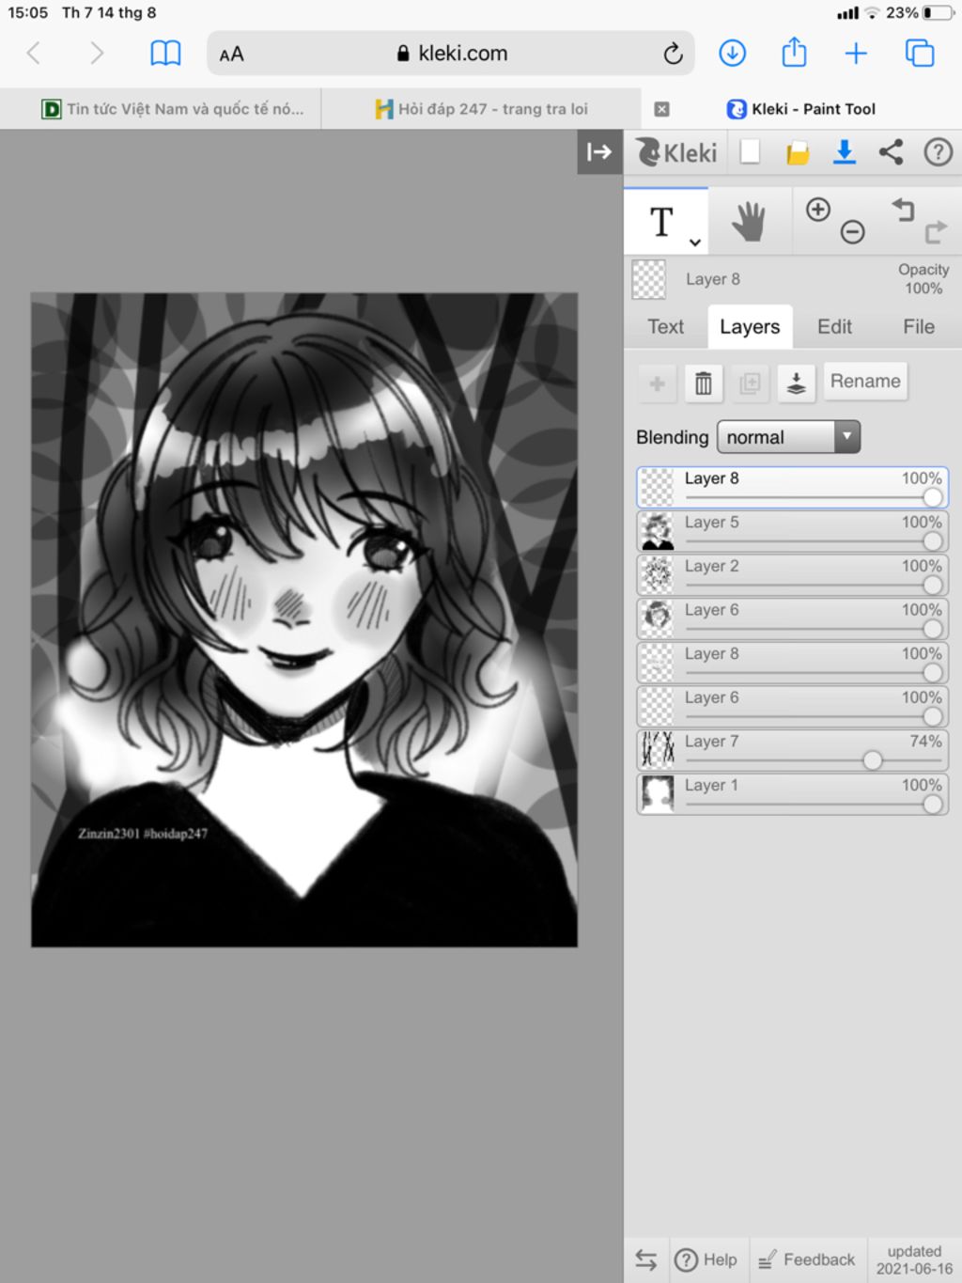
Task: Reload the kleki.com page
Action: [673, 54]
